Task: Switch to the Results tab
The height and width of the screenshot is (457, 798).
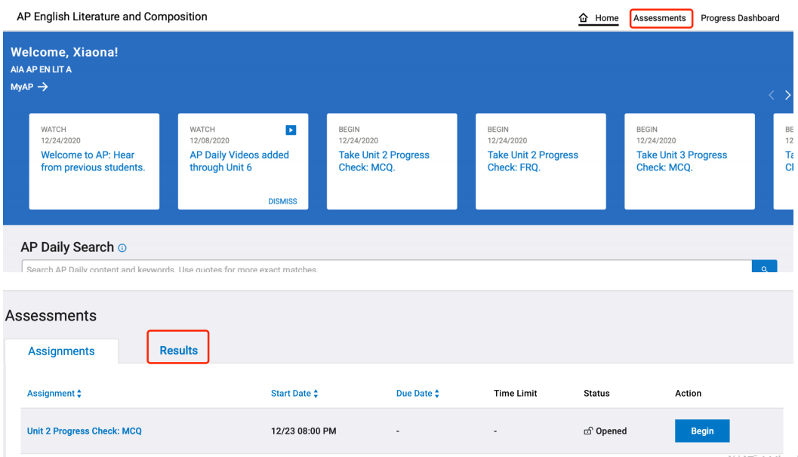Action: [178, 350]
